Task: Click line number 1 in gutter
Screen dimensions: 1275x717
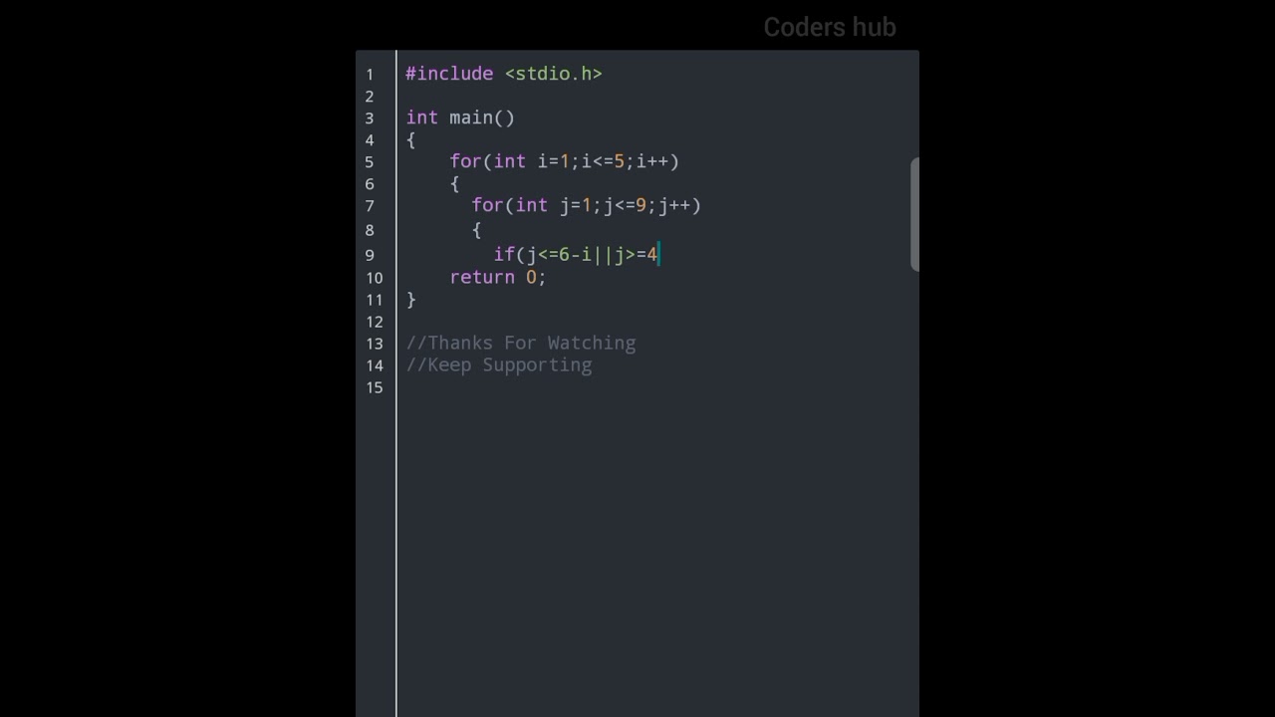Action: tap(370, 75)
